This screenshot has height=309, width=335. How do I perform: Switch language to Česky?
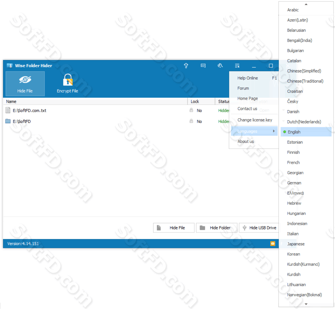pyautogui.click(x=306, y=101)
